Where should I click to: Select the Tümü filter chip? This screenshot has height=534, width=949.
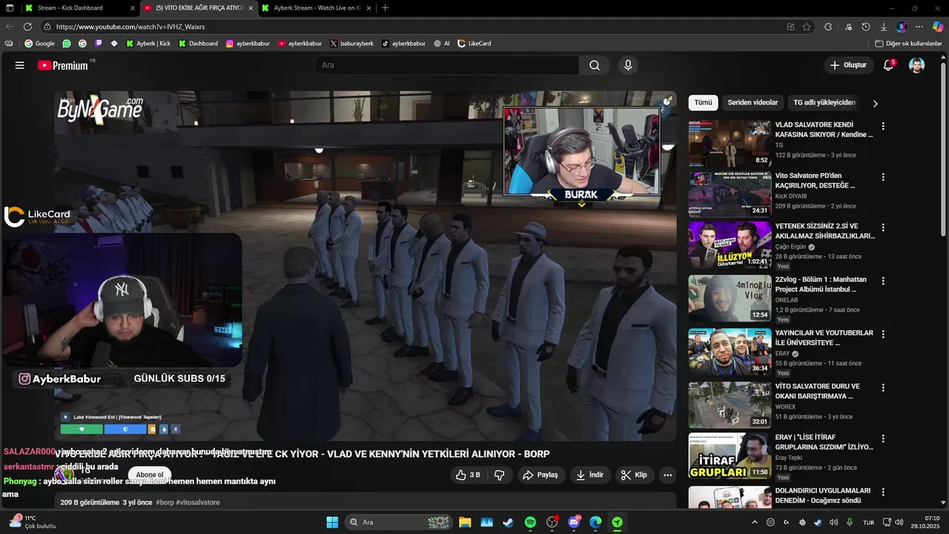(703, 102)
